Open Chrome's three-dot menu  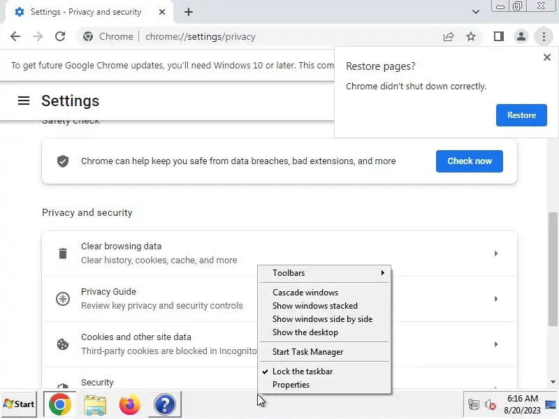[544, 36]
